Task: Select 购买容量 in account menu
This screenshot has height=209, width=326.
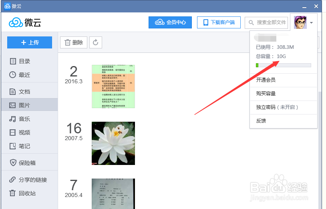Action: click(284, 94)
